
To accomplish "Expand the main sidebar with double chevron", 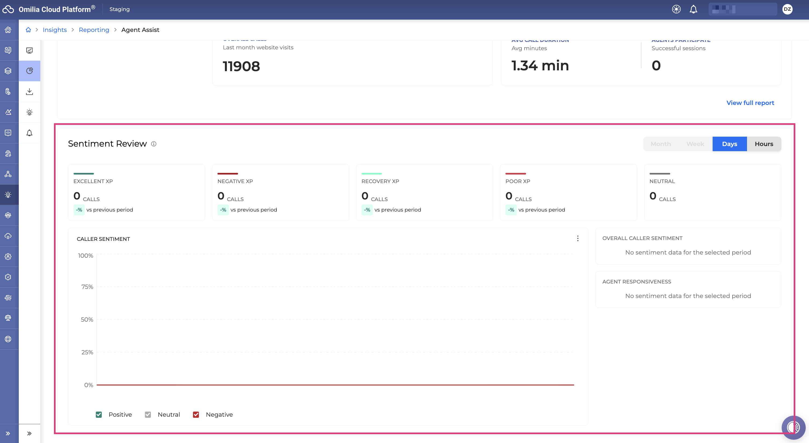I will [8, 434].
